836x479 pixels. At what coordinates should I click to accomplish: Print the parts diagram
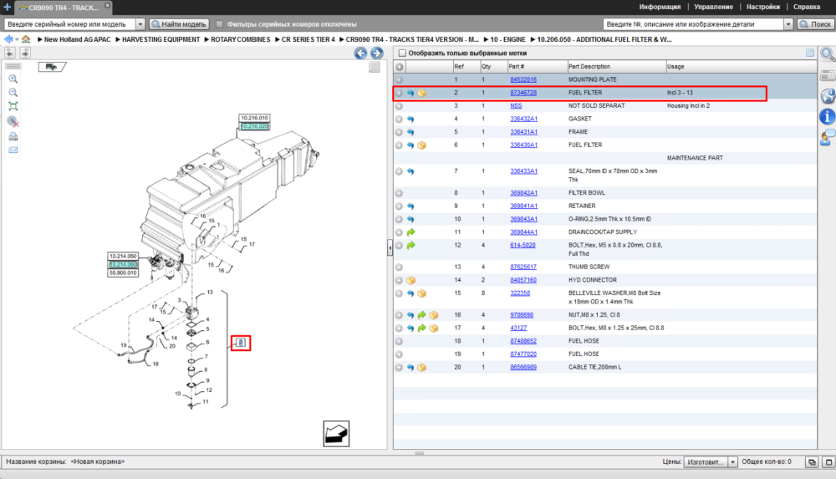pyautogui.click(x=13, y=136)
